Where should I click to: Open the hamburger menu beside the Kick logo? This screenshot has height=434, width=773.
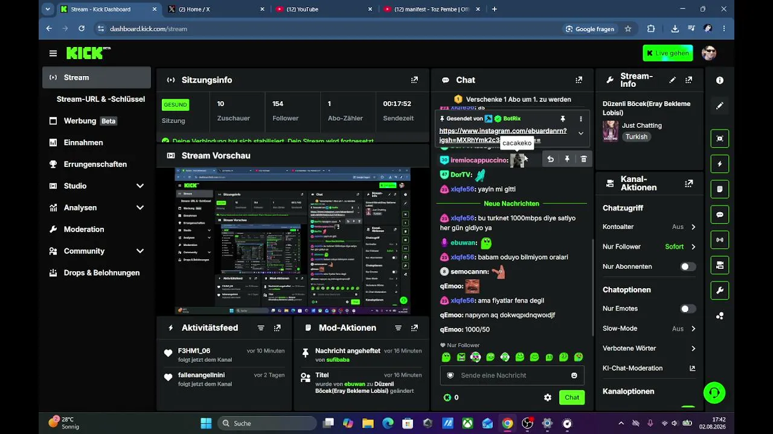[x=53, y=53]
